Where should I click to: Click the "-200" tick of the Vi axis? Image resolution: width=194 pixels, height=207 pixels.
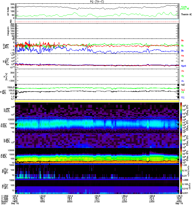(12, 81)
